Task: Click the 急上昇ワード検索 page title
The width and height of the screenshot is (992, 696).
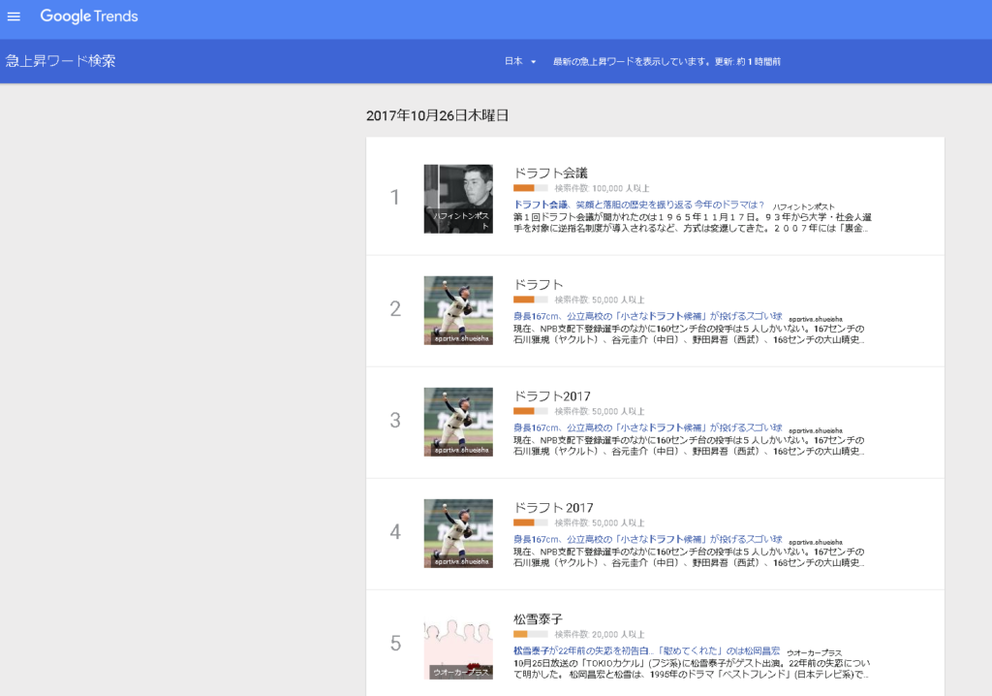Action: pos(60,61)
